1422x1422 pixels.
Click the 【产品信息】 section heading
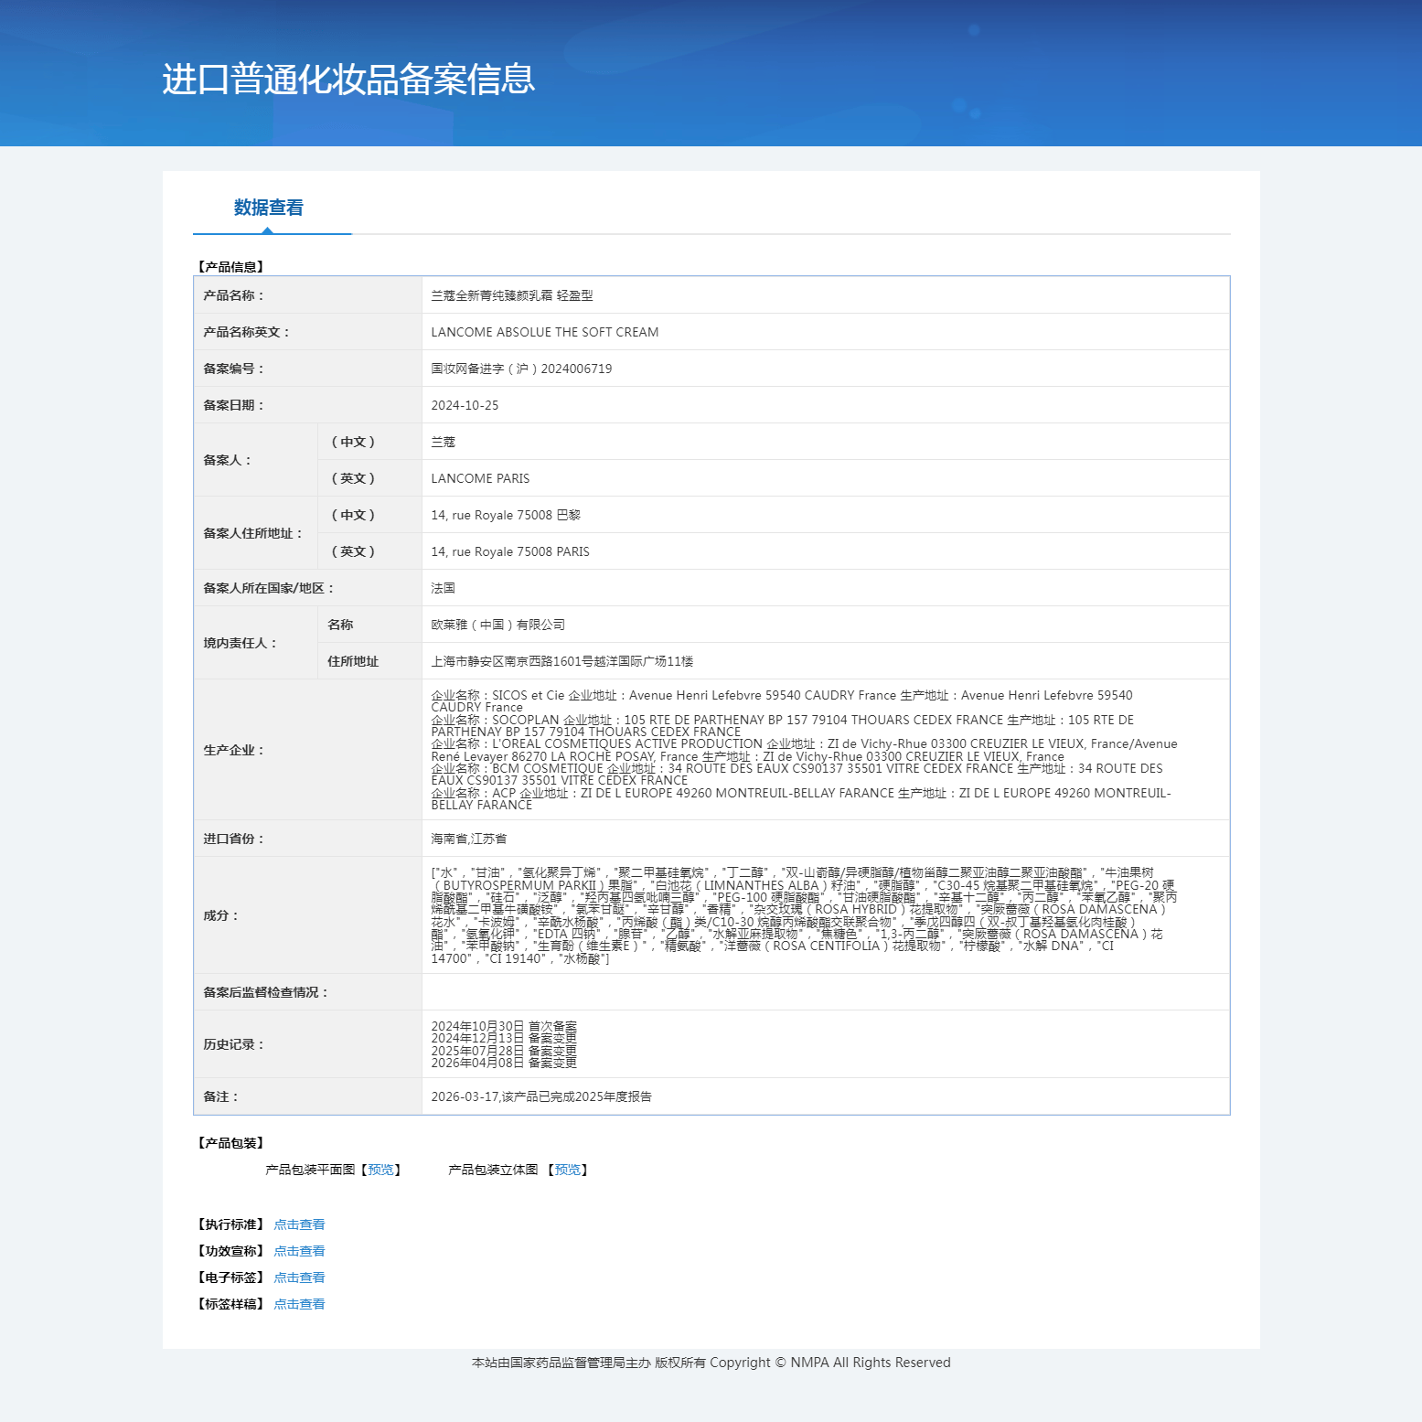pyautogui.click(x=230, y=267)
